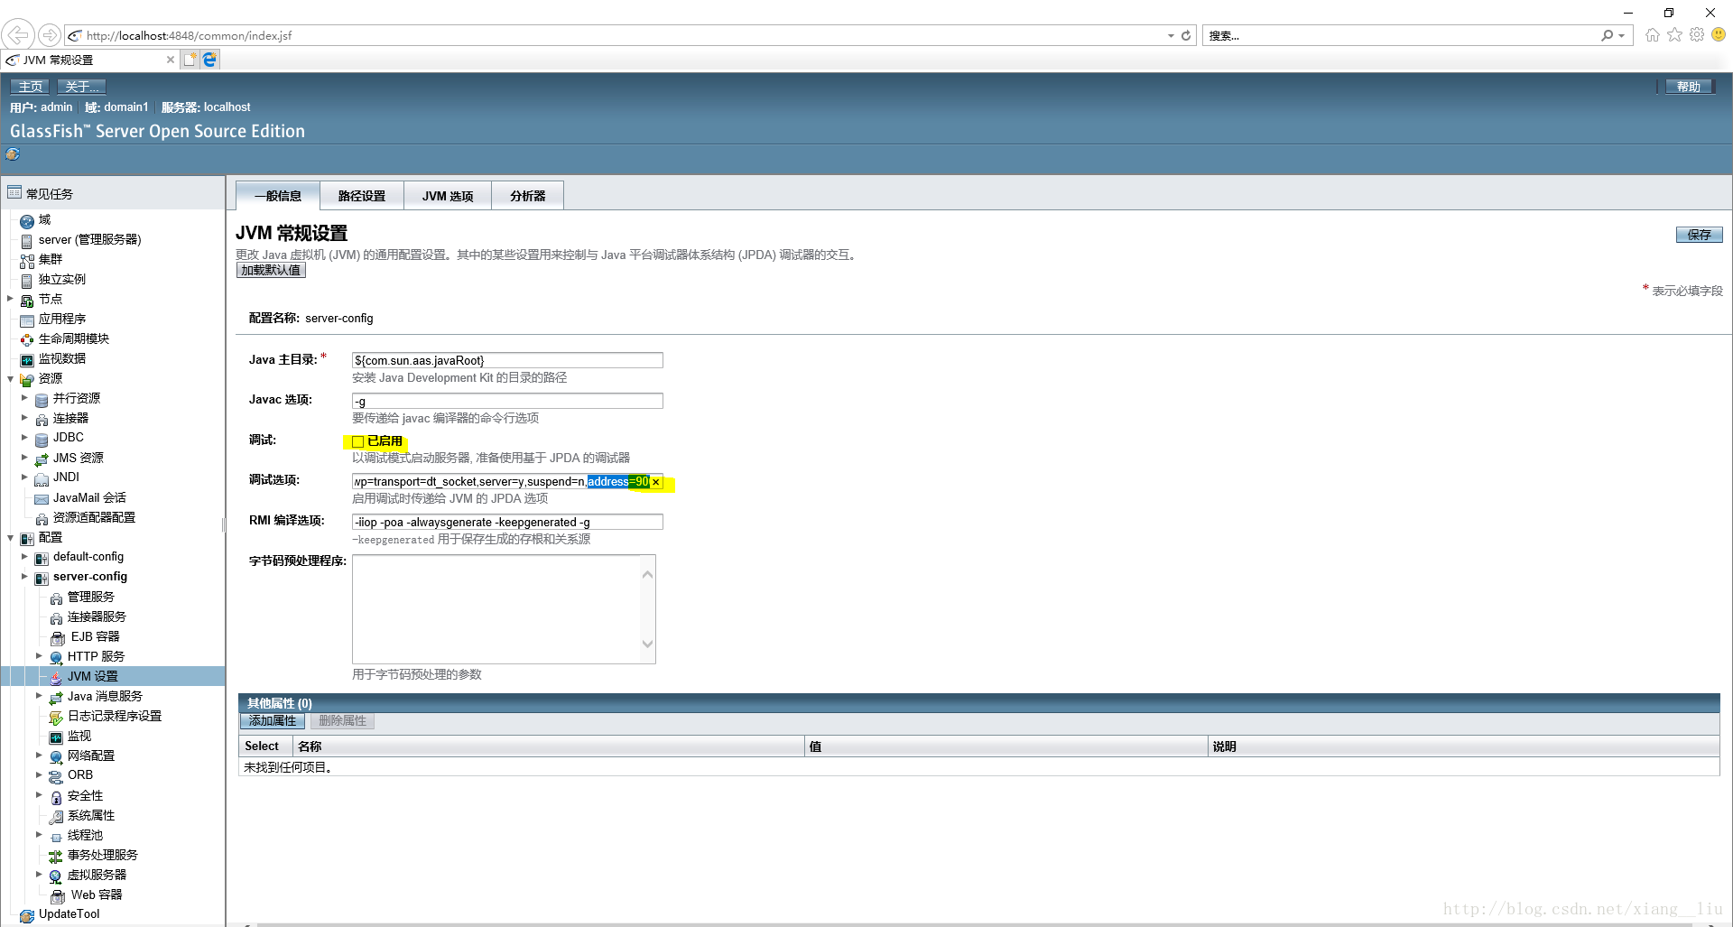Viewport: 1733px width, 927px height.
Task: Collapse the 资源 tree node
Action: (11, 378)
